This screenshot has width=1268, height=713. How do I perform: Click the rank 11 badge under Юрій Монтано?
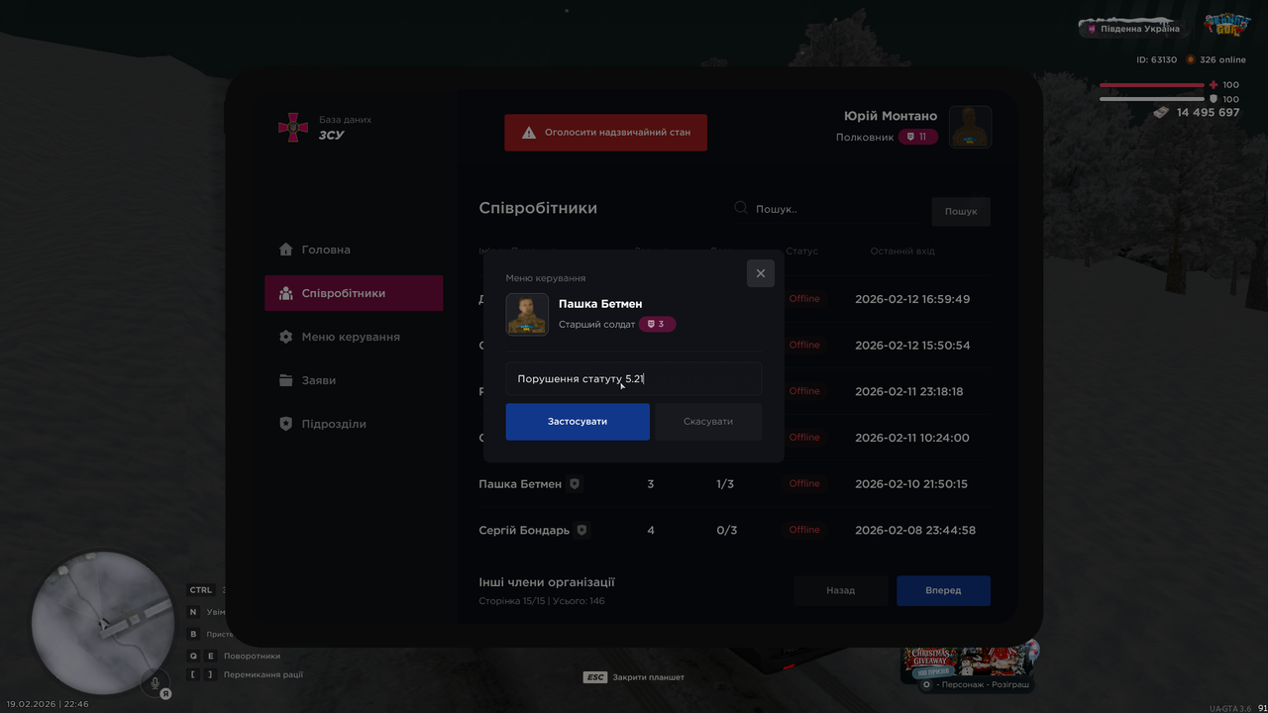917,137
